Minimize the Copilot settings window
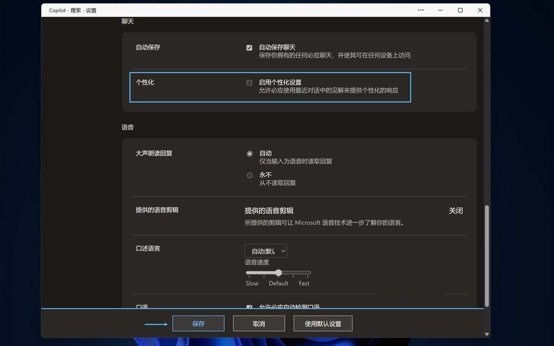The height and width of the screenshot is (346, 554). click(440, 10)
